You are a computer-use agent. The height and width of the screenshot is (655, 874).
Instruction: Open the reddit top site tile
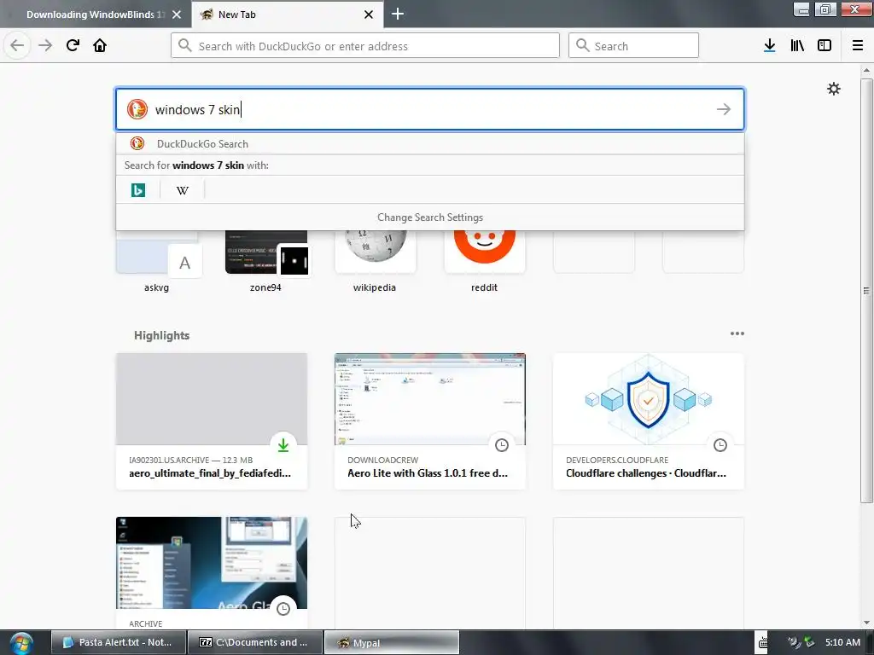click(485, 261)
